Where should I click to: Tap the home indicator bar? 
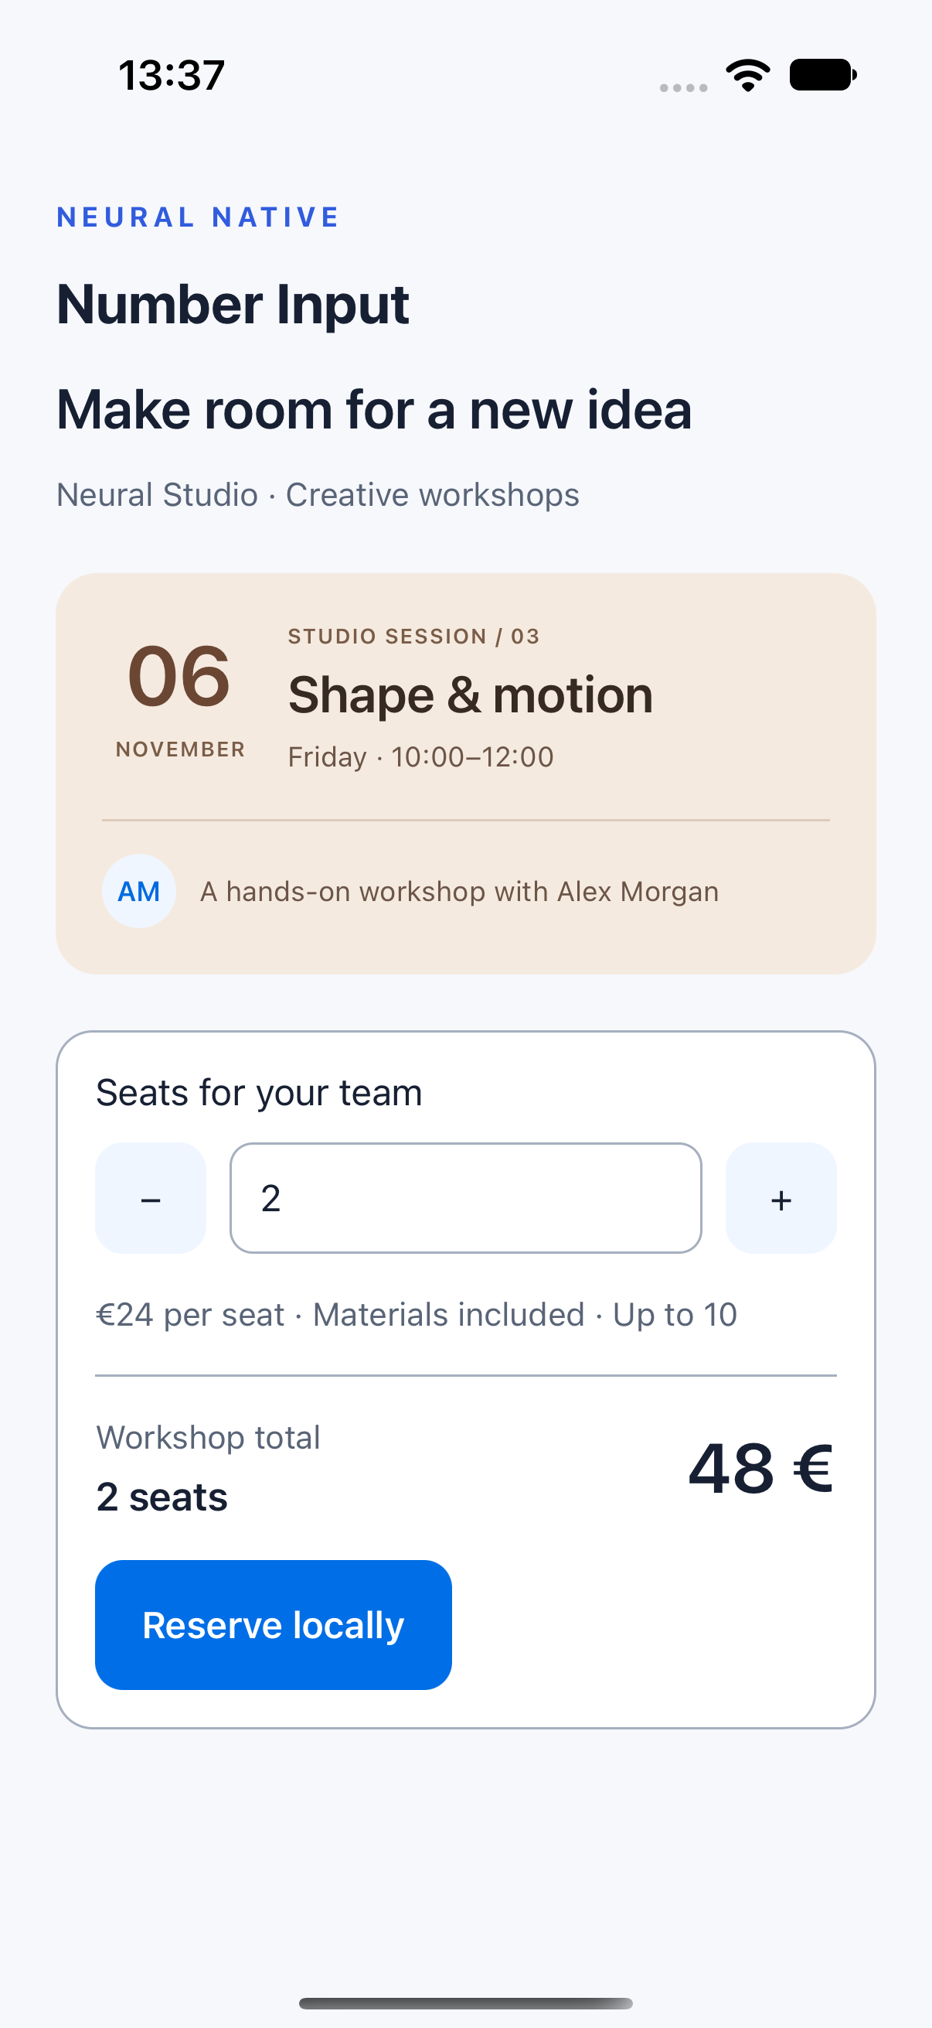[465, 2002]
